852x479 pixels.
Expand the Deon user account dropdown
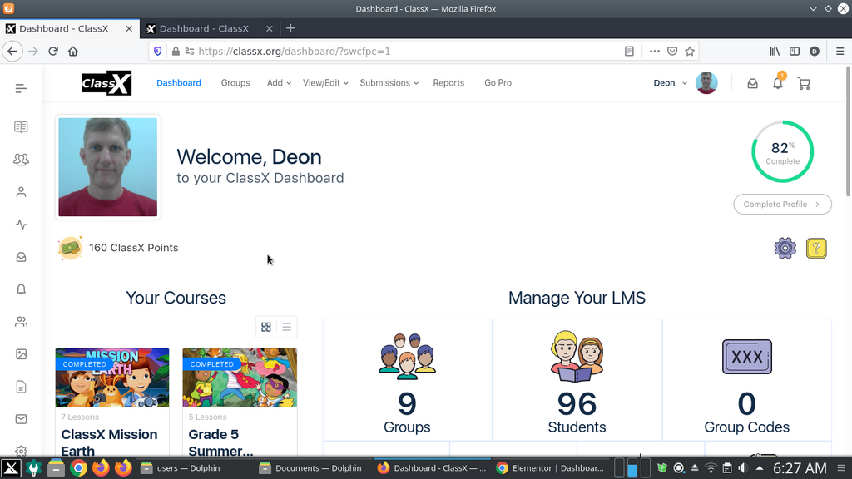(670, 83)
